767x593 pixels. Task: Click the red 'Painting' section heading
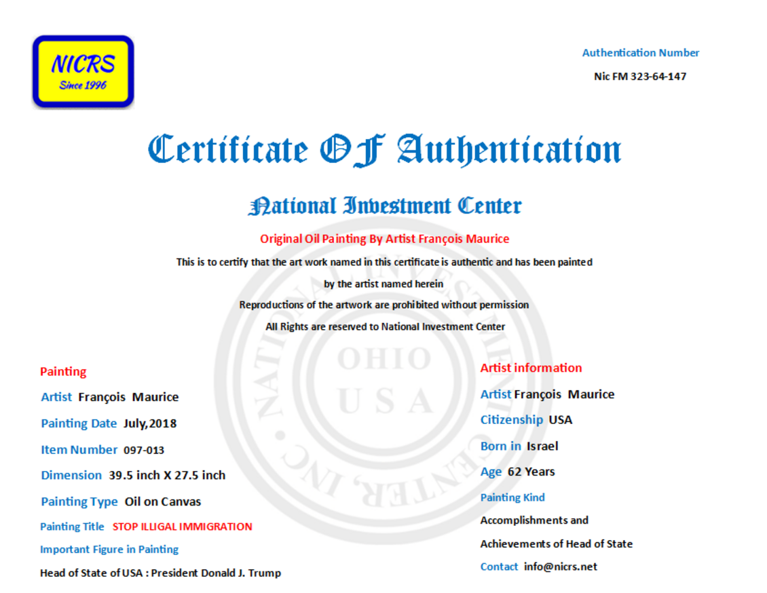click(x=63, y=372)
